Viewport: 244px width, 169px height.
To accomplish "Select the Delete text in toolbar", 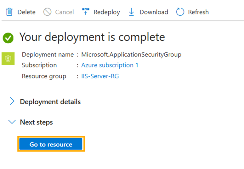I will pyautogui.click(x=26, y=12).
